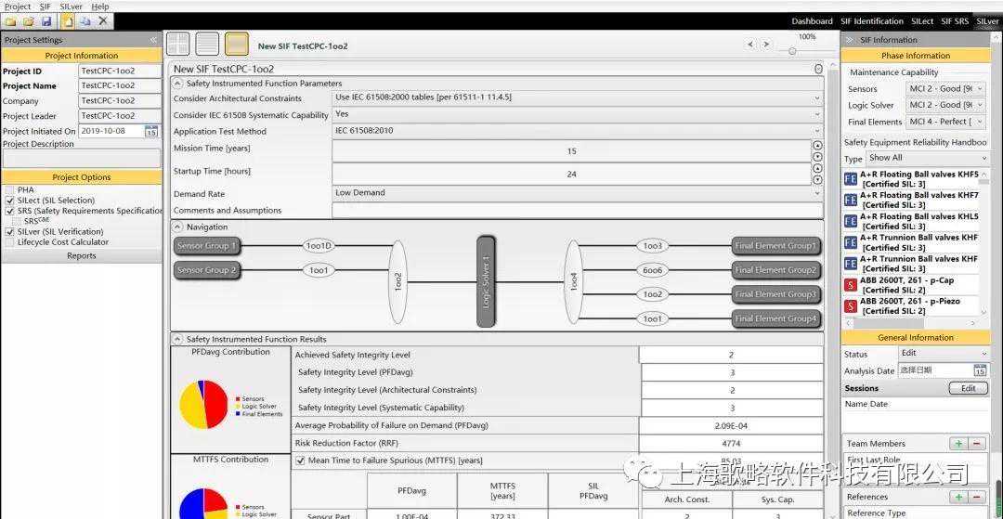Click the delete X icon in toolbar
The width and height of the screenshot is (1003, 519).
pyautogui.click(x=103, y=20)
